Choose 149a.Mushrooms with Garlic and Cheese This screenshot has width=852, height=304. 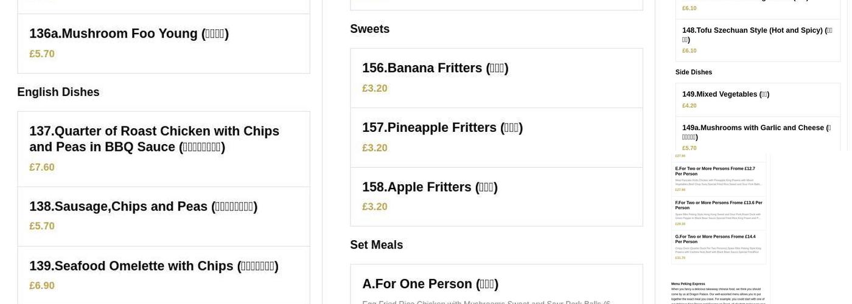[756, 132]
